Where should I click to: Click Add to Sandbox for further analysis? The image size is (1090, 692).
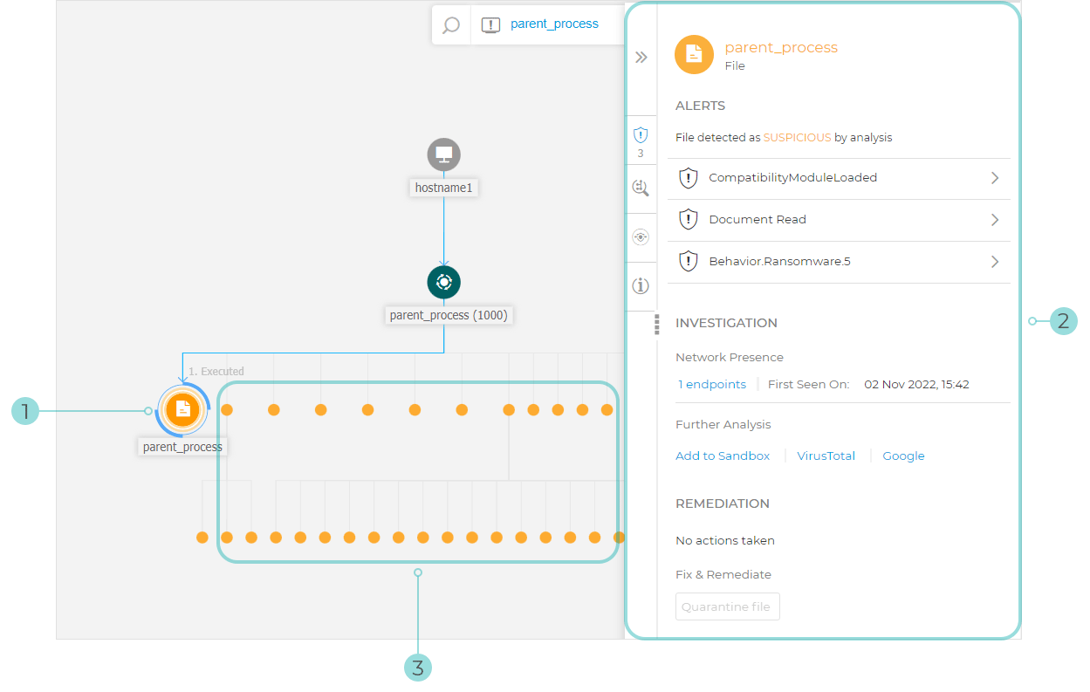pyautogui.click(x=723, y=456)
